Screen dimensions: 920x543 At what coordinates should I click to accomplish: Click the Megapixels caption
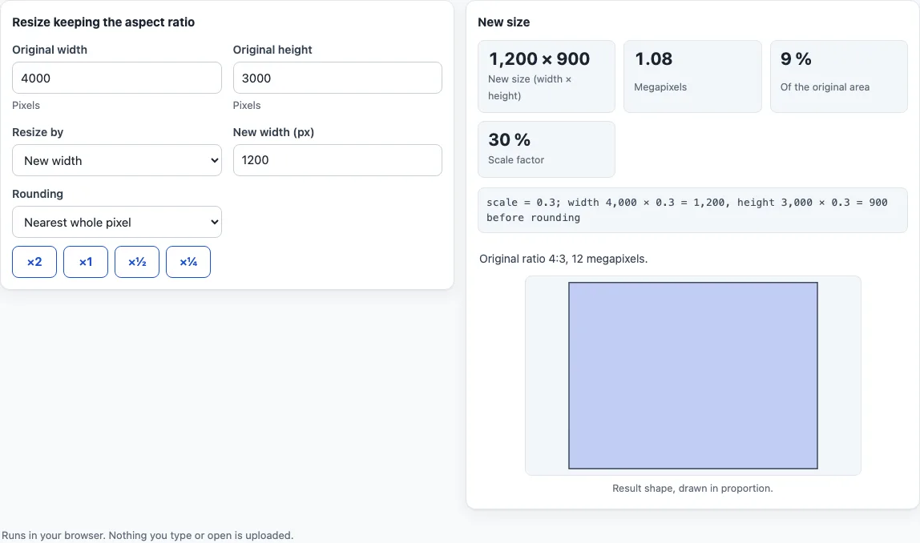(660, 86)
